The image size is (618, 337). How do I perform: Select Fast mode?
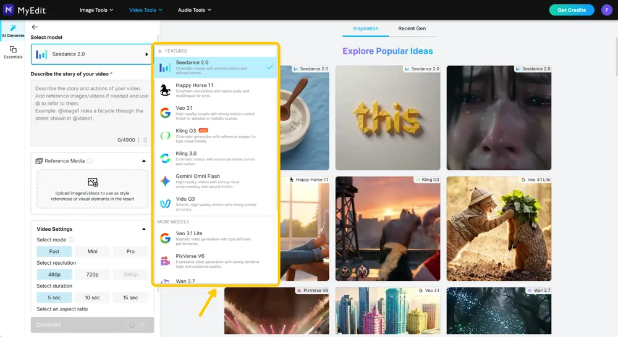click(54, 252)
